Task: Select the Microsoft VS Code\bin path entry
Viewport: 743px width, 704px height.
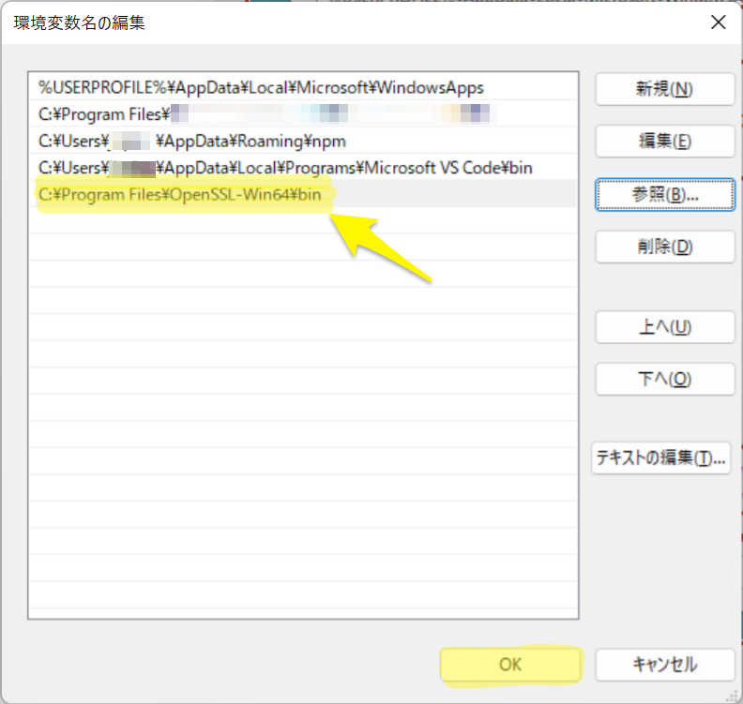Action: 303,167
